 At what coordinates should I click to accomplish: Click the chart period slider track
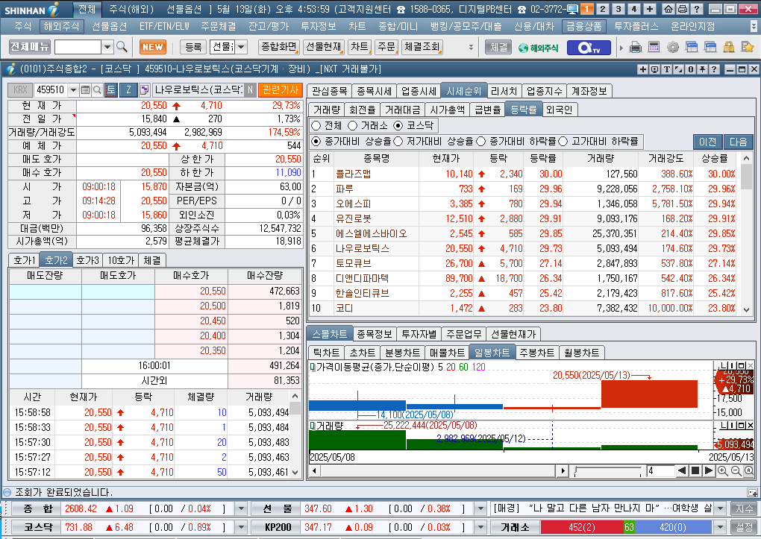click(607, 470)
